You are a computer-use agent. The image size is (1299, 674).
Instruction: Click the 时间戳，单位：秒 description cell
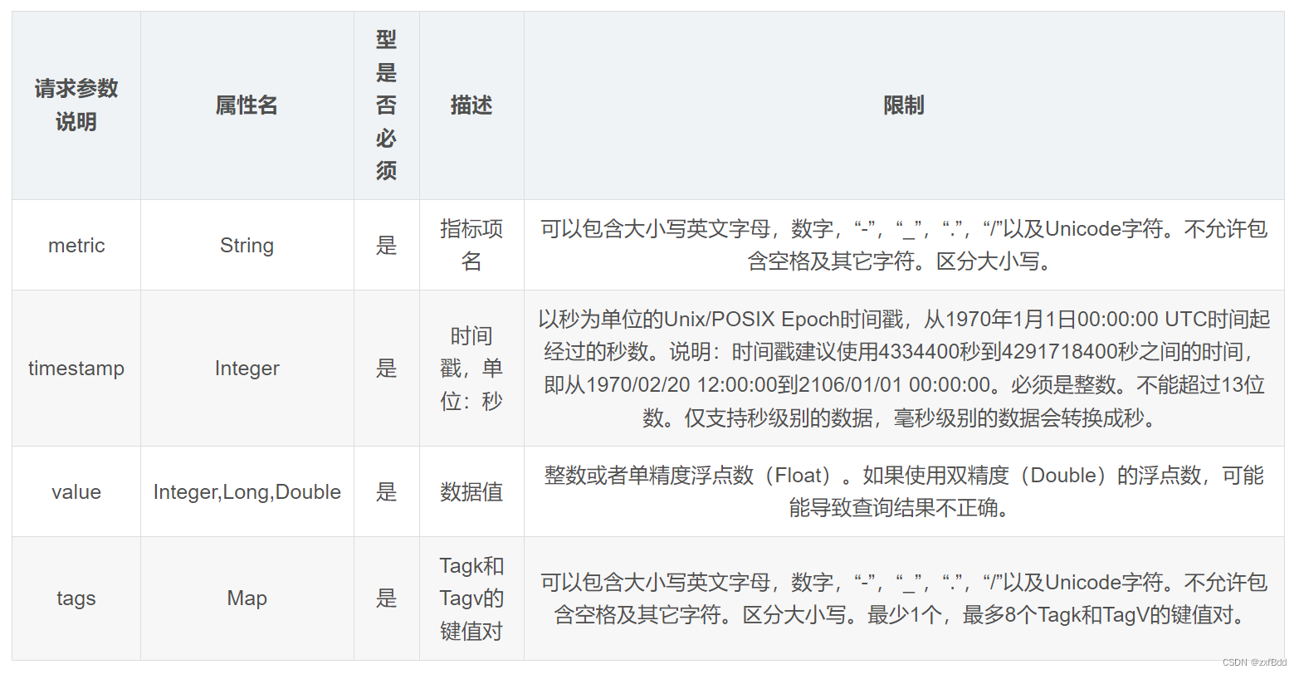point(471,368)
